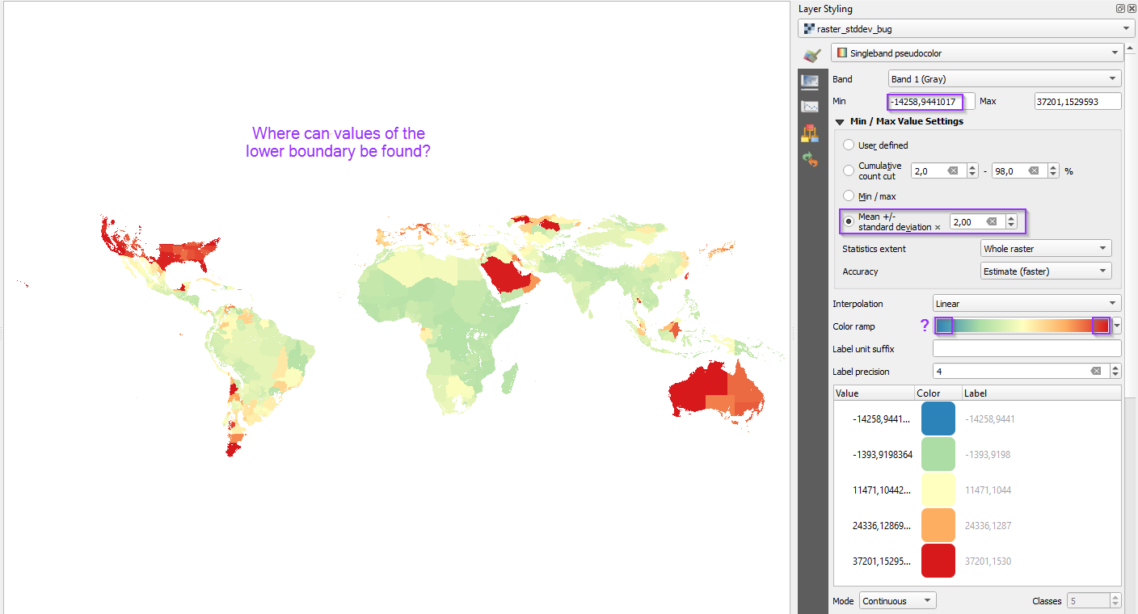
Task: Open the Statistics extent dropdown
Action: click(1045, 248)
